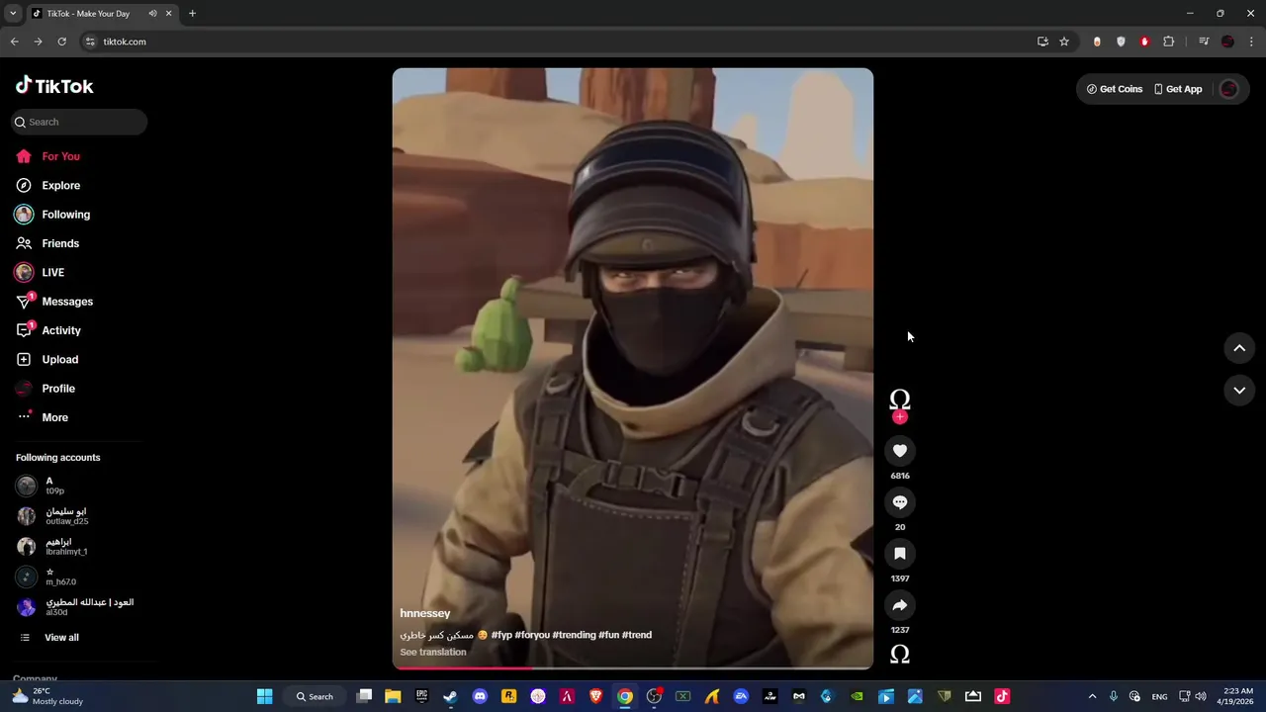Open the TikTok app on the taskbar
Image resolution: width=1266 pixels, height=712 pixels.
click(x=1002, y=696)
